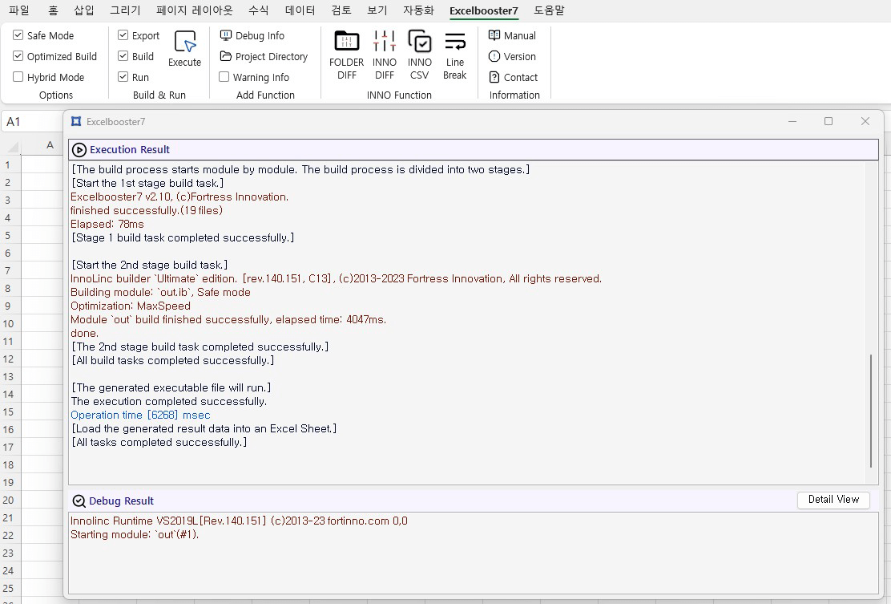
Task: Open the INNO CSV function
Action: tap(419, 55)
